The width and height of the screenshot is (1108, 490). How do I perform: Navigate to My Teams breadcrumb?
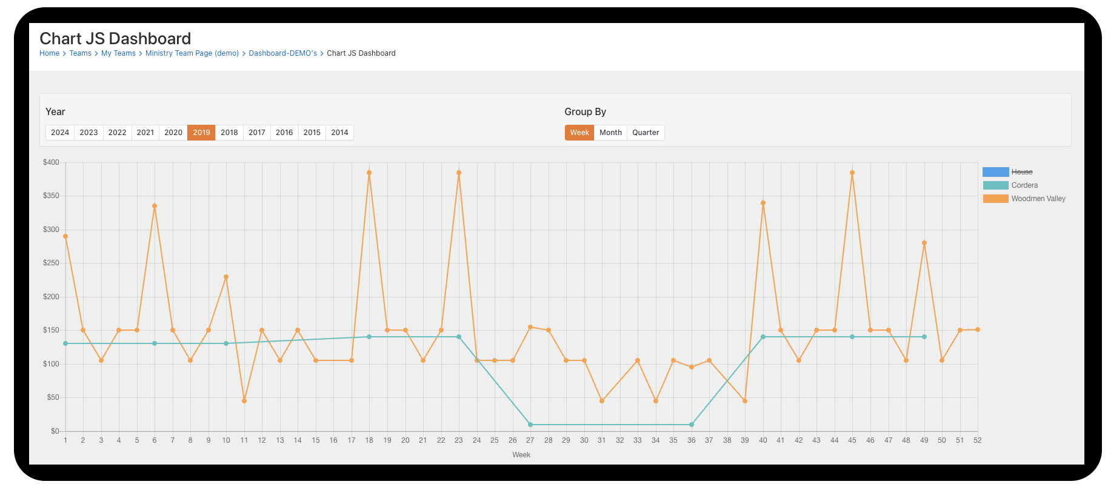(x=118, y=53)
